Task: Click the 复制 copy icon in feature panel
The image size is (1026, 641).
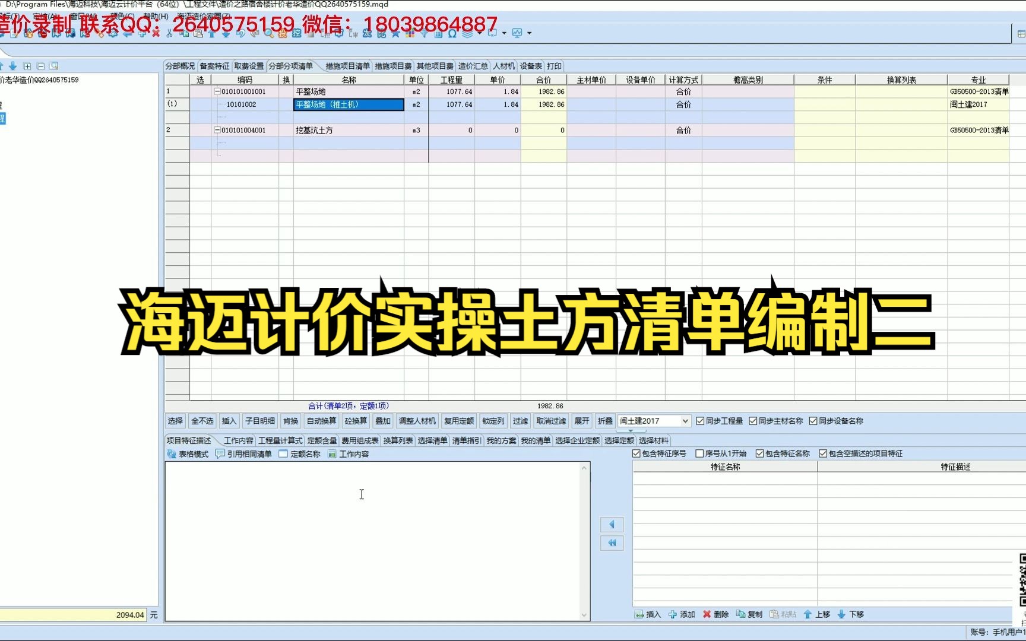Action: tap(740, 614)
